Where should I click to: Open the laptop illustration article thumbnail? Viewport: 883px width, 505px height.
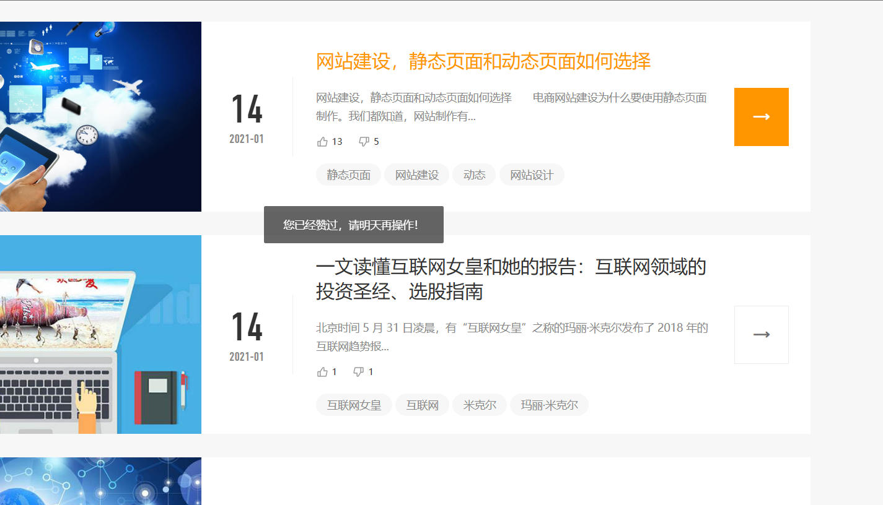coord(100,334)
